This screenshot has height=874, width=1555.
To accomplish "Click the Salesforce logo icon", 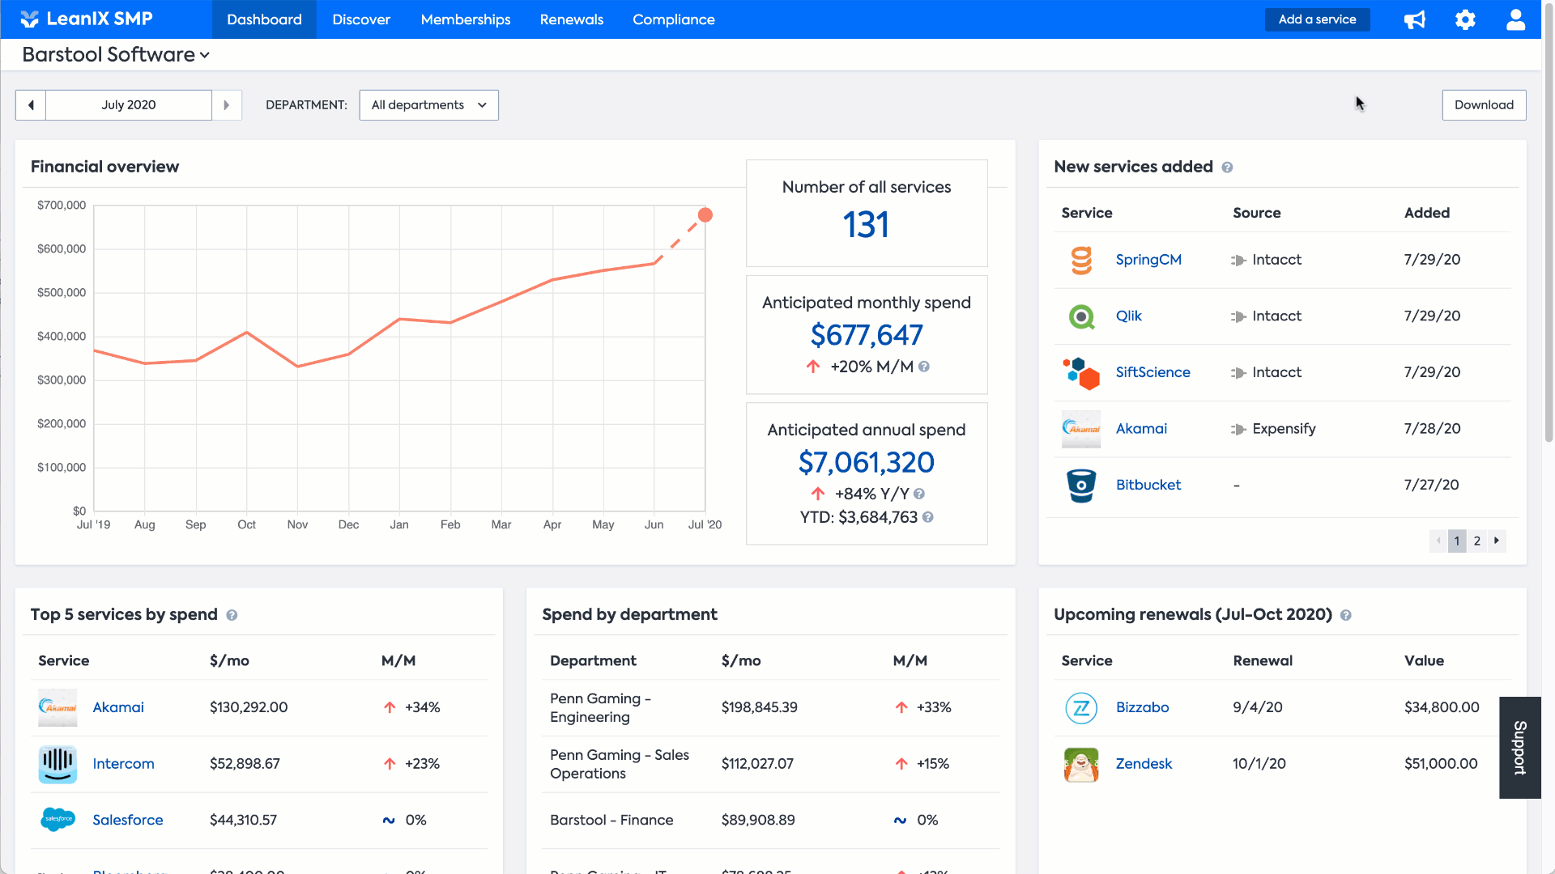I will 58,820.
